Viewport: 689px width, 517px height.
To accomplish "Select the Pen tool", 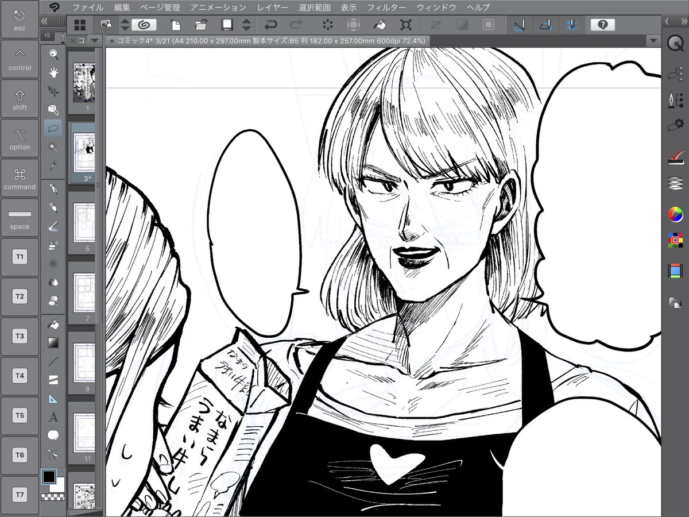I will [53, 188].
